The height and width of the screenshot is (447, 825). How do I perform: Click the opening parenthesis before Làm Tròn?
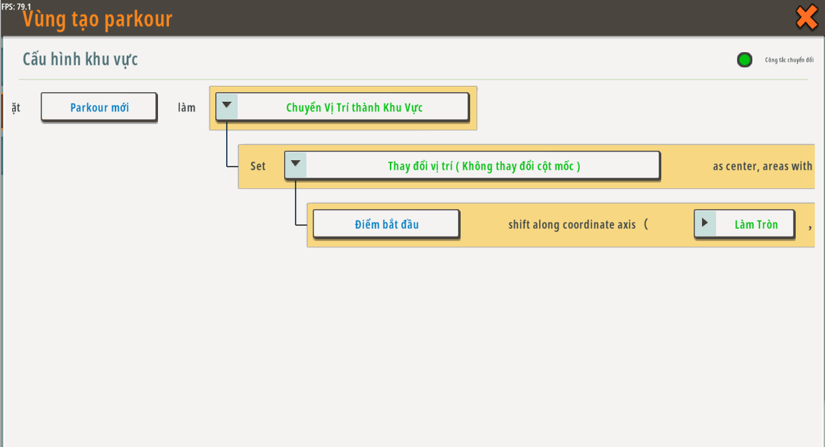coord(646,224)
